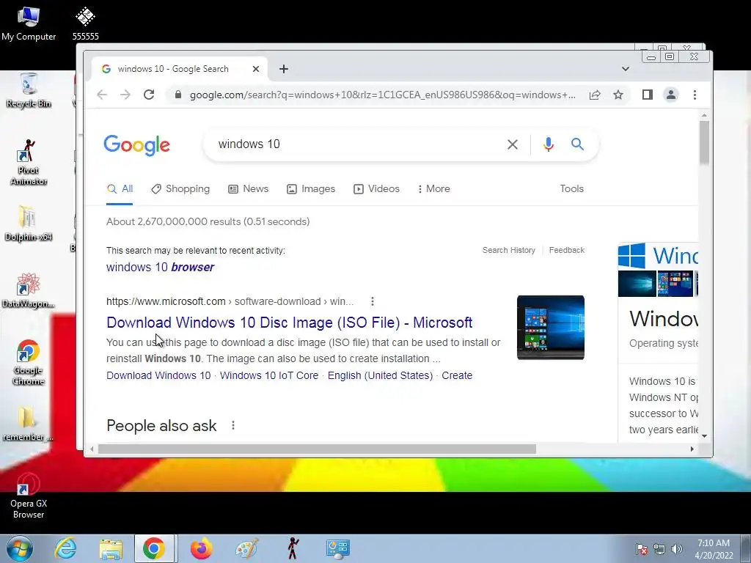Click the horizontal scrollbar thumb
This screenshot has width=751, height=563.
point(317,449)
